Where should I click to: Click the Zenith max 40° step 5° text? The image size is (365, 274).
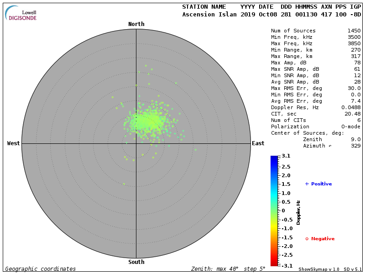click(x=228, y=269)
